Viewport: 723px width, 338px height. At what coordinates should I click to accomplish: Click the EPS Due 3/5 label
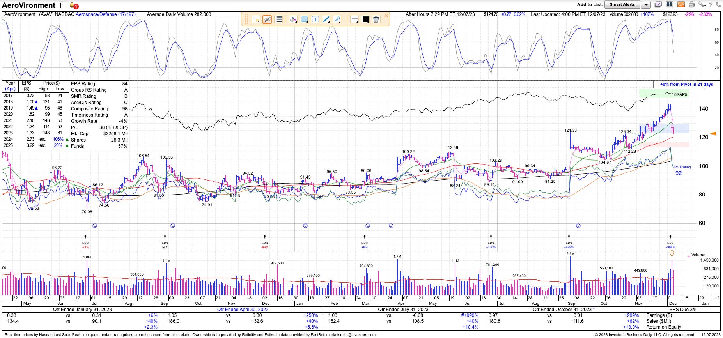pyautogui.click(x=682, y=309)
